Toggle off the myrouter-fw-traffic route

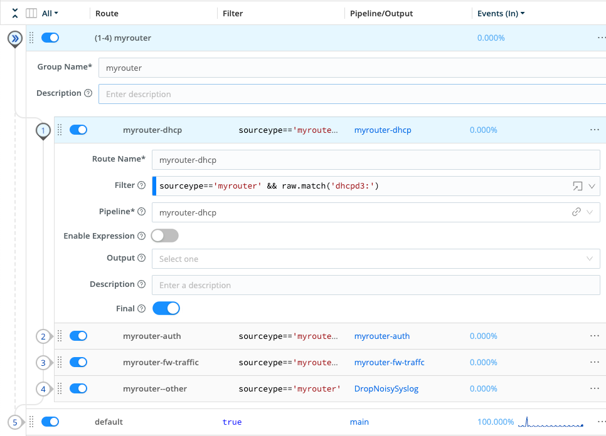point(78,362)
